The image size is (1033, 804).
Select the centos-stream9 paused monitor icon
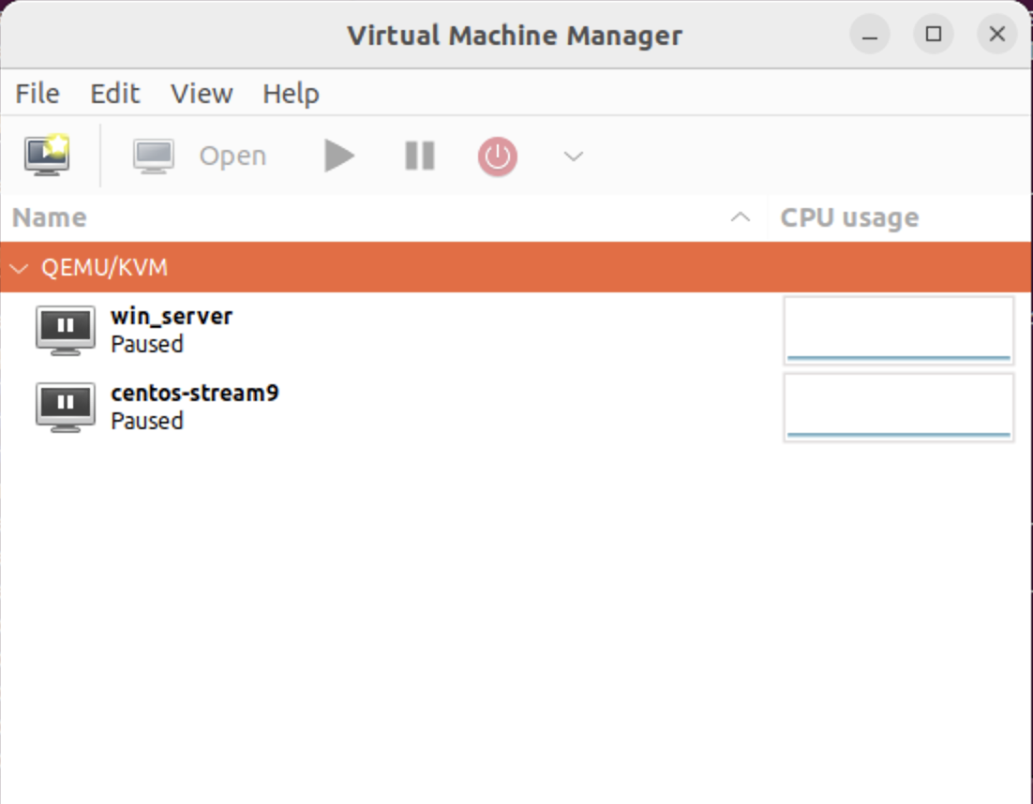(66, 408)
